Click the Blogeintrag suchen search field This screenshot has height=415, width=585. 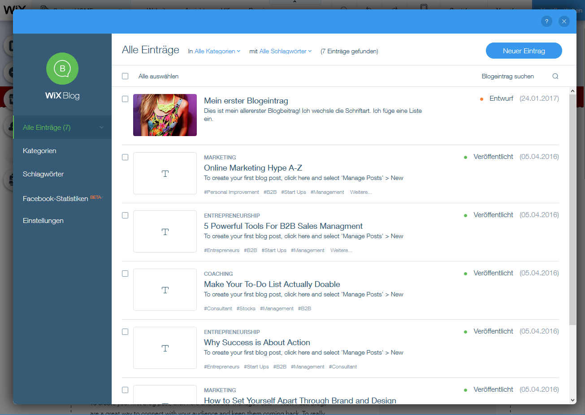507,76
